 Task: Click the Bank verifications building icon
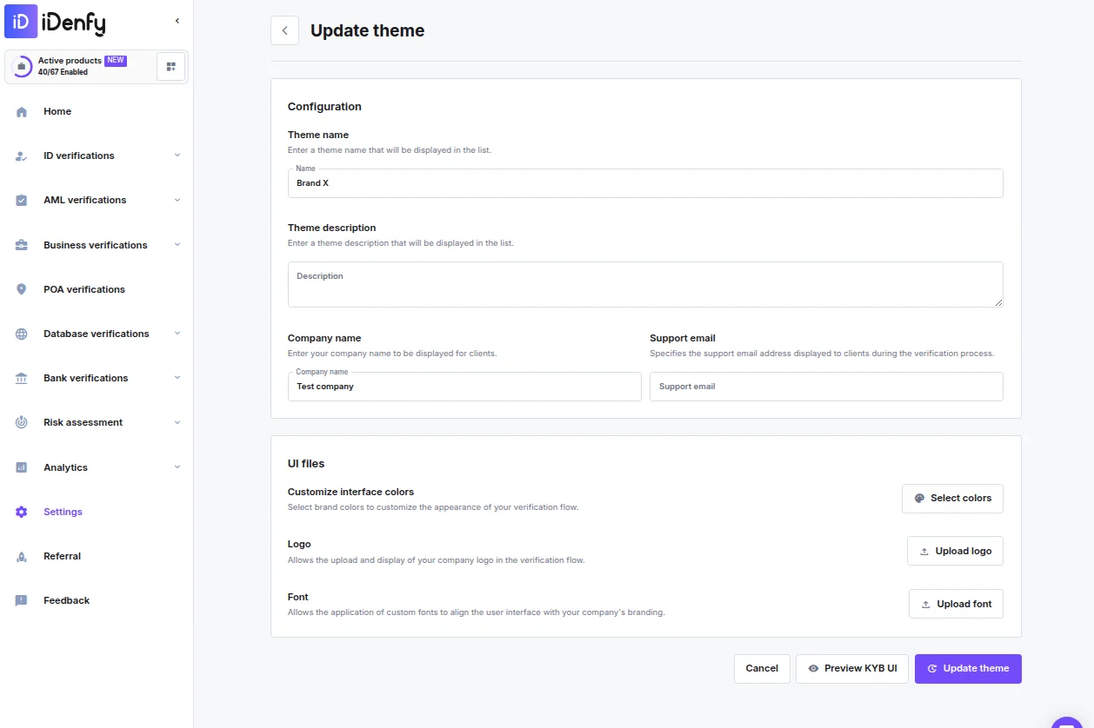[22, 379]
